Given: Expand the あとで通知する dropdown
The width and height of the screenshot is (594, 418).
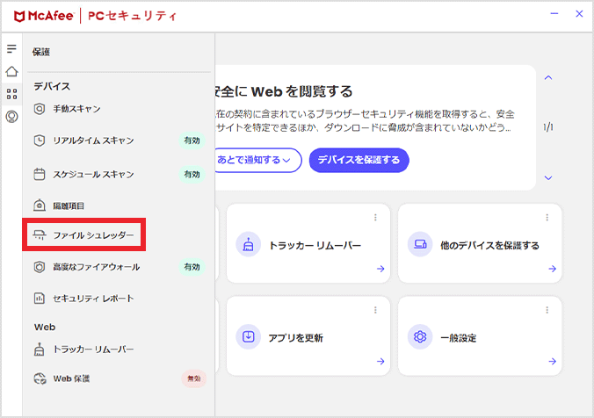Looking at the screenshot, I should (x=258, y=160).
